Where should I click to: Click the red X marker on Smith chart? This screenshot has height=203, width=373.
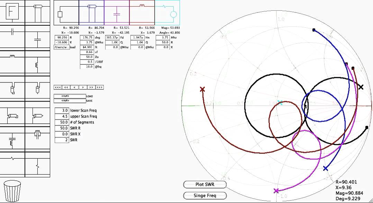click(x=202, y=89)
